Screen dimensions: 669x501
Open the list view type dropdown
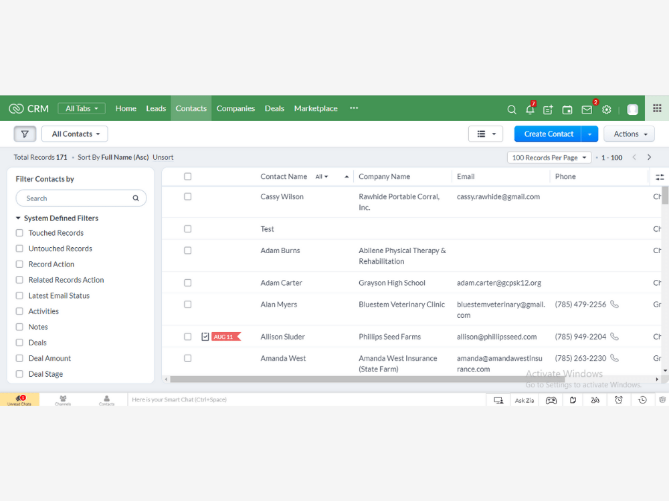[486, 134]
